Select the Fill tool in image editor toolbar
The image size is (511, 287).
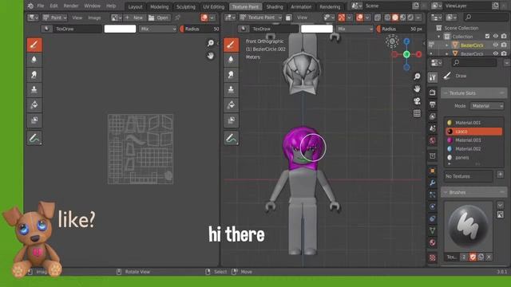[x=34, y=104]
